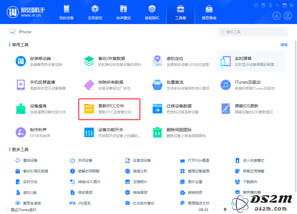Click the 图片去重 tool
The height and width of the screenshot is (214, 297).
pyautogui.click(x=191, y=182)
